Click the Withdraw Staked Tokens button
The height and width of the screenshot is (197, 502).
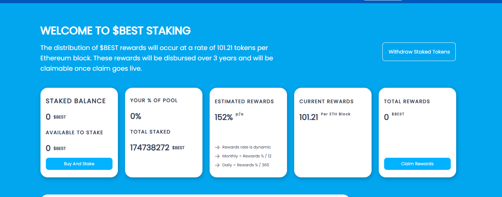pyautogui.click(x=419, y=52)
